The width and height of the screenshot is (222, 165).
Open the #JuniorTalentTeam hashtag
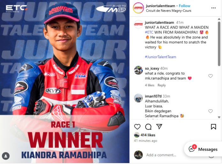pos(160,57)
